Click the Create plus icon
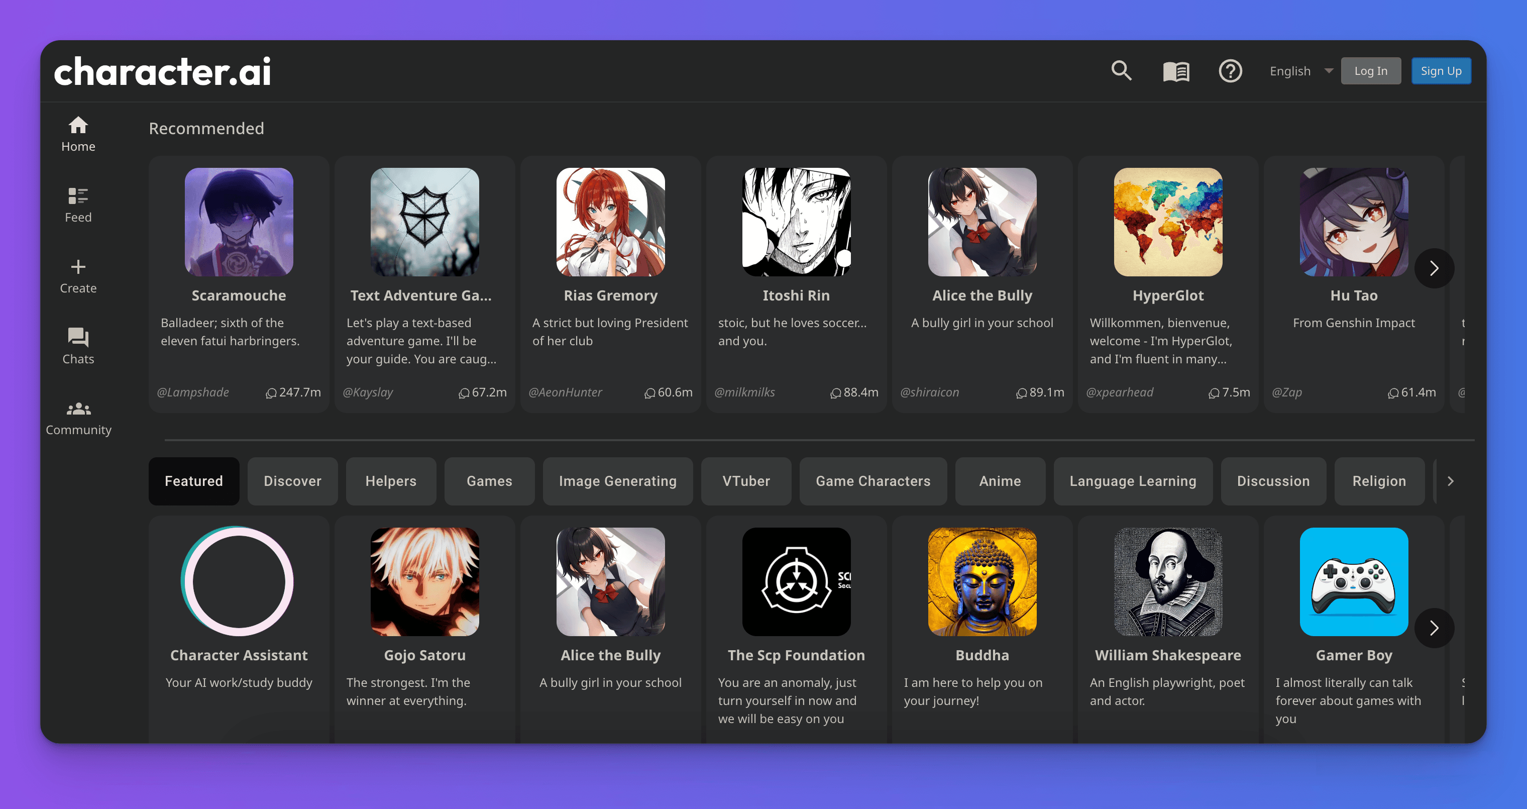Screen dimensions: 1527x809 coord(78,276)
